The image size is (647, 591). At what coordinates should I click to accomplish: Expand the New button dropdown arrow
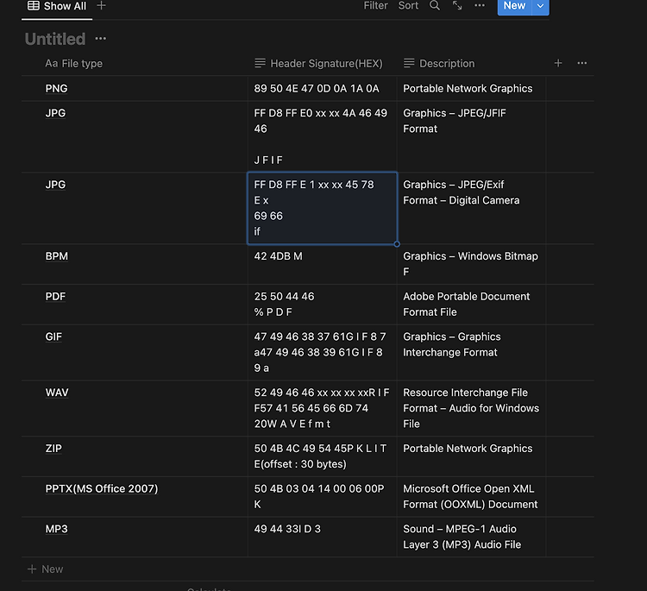coord(540,6)
